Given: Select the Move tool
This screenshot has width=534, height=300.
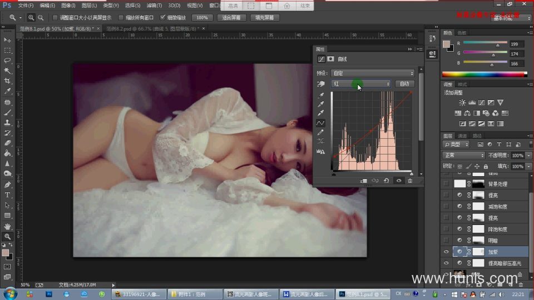Looking at the screenshot, I should [x=7, y=40].
